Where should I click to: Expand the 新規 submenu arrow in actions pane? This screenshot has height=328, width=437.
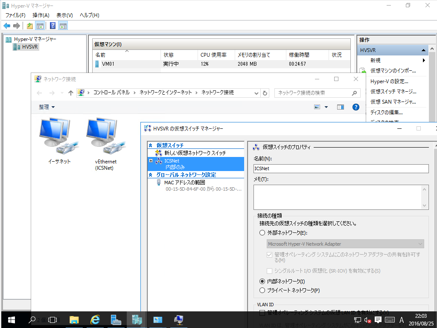424,61
